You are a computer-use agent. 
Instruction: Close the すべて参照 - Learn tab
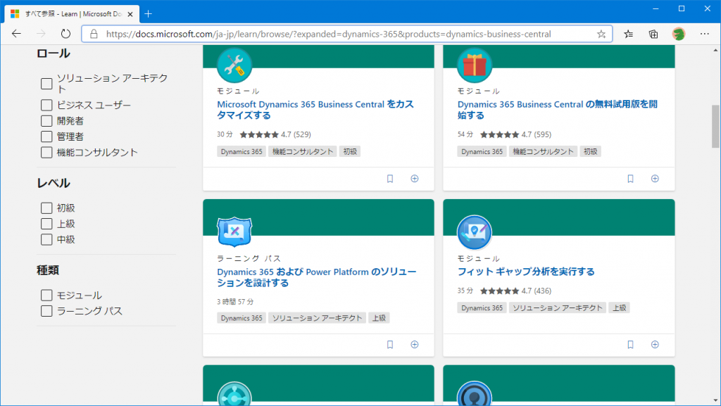click(130, 14)
